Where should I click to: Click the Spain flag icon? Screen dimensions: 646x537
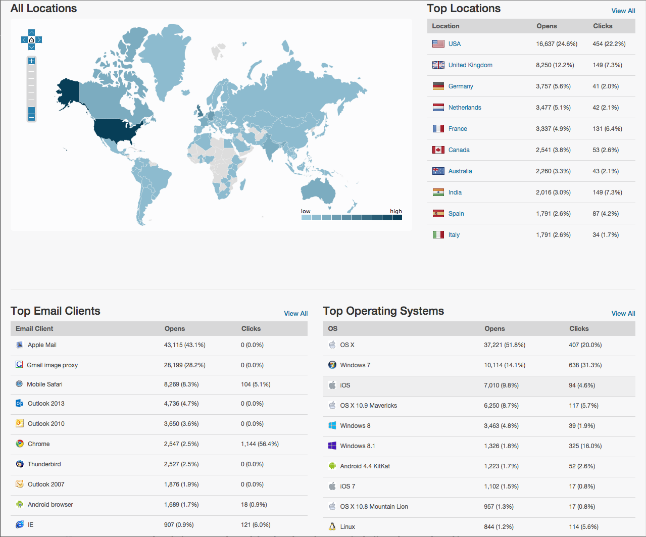click(x=438, y=214)
